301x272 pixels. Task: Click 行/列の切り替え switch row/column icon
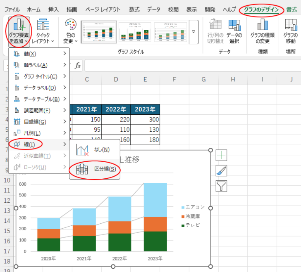[215, 26]
